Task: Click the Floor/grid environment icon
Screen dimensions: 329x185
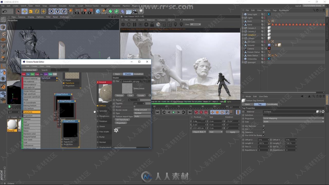Action: point(129,11)
